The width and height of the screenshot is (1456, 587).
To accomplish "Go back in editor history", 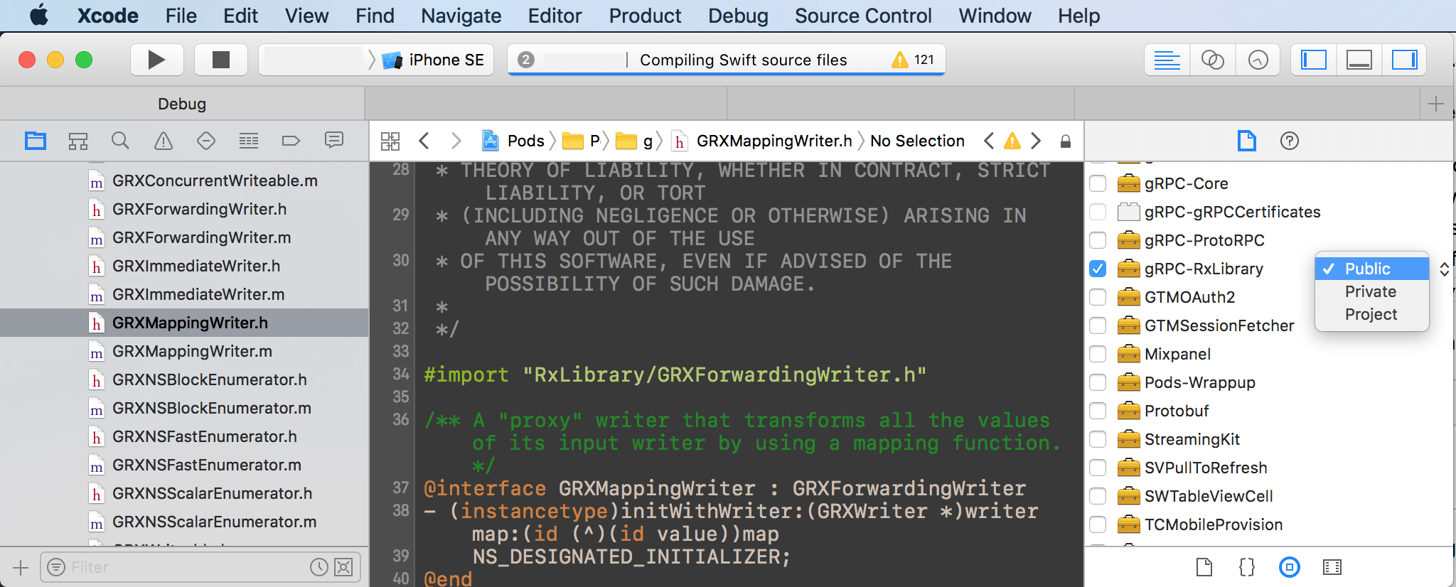I will coord(424,141).
